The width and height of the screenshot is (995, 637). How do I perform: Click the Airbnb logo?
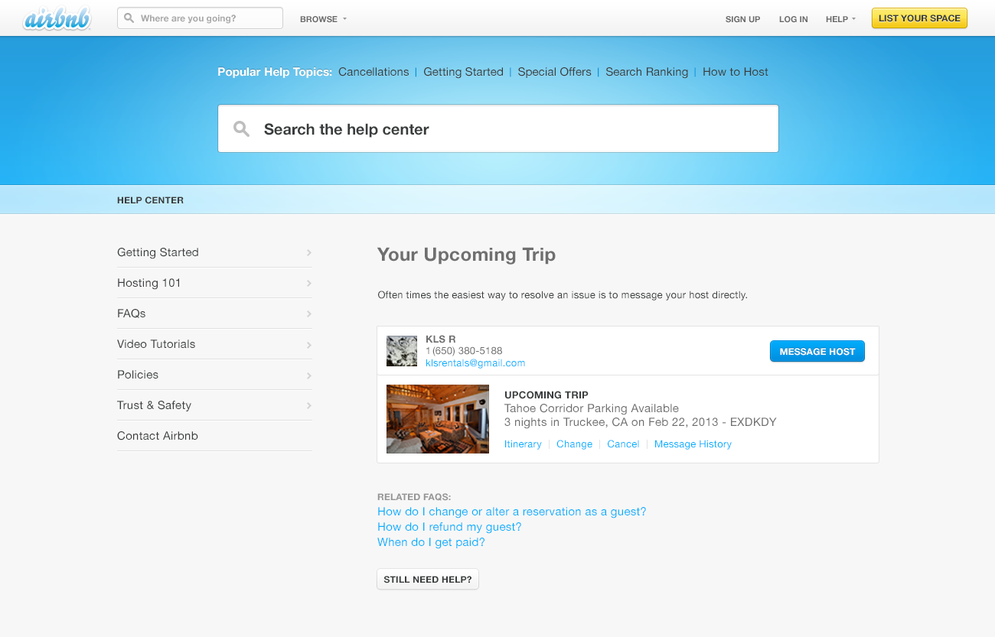(57, 18)
